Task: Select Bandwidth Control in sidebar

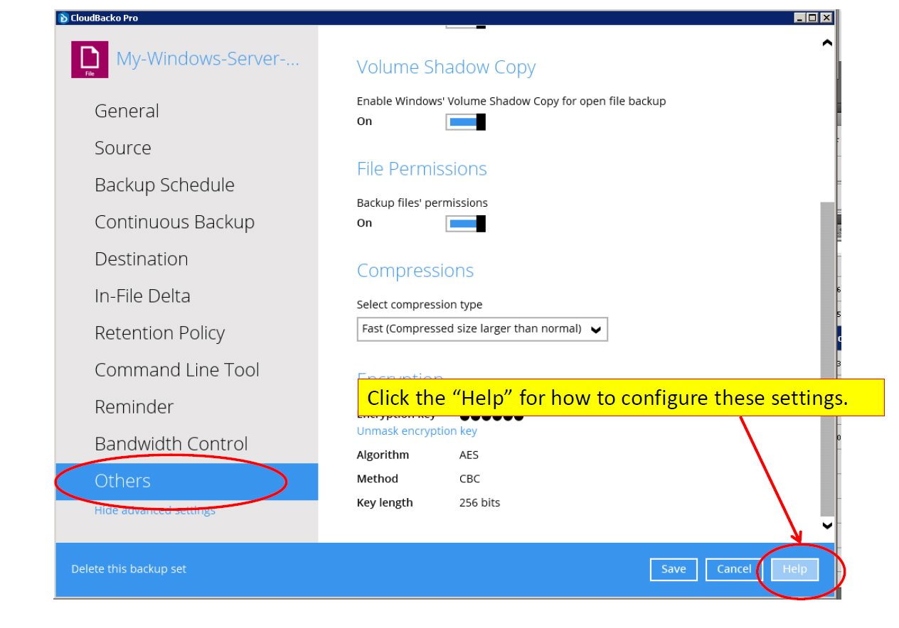Action: (171, 443)
